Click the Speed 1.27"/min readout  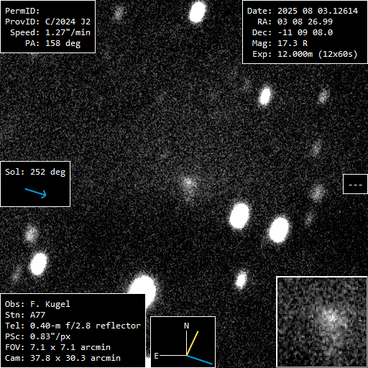pos(50,32)
